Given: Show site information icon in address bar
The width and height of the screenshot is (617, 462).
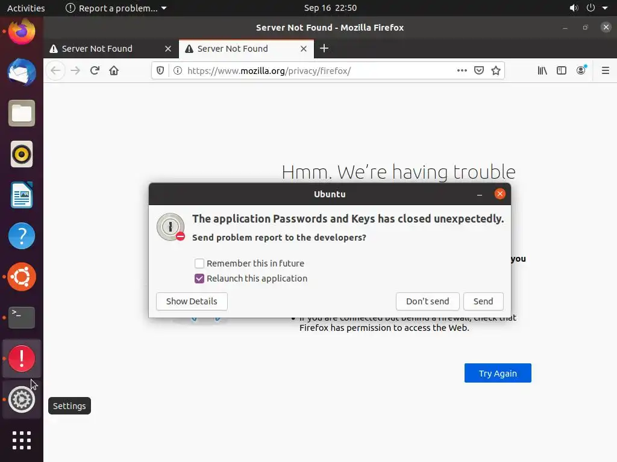Looking at the screenshot, I should tap(178, 71).
